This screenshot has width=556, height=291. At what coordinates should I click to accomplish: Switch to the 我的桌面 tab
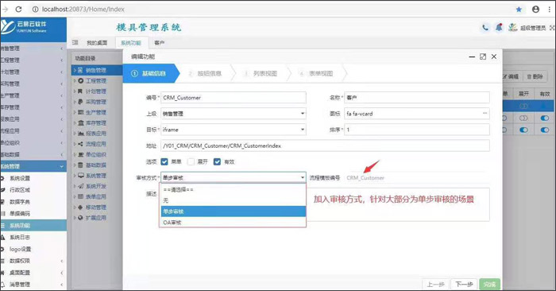click(97, 43)
